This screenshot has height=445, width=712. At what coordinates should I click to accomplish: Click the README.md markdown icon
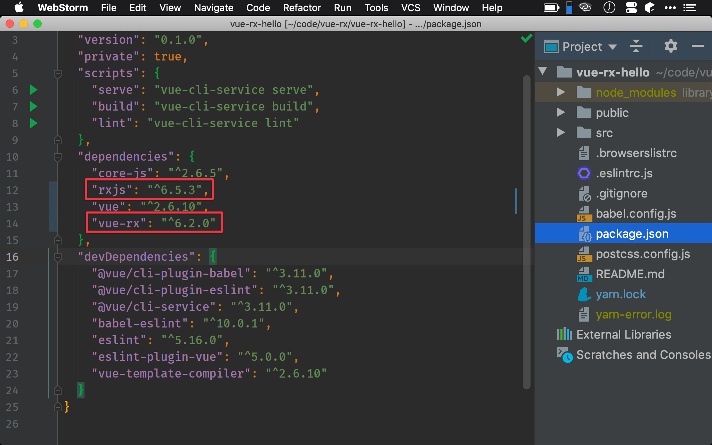(584, 274)
